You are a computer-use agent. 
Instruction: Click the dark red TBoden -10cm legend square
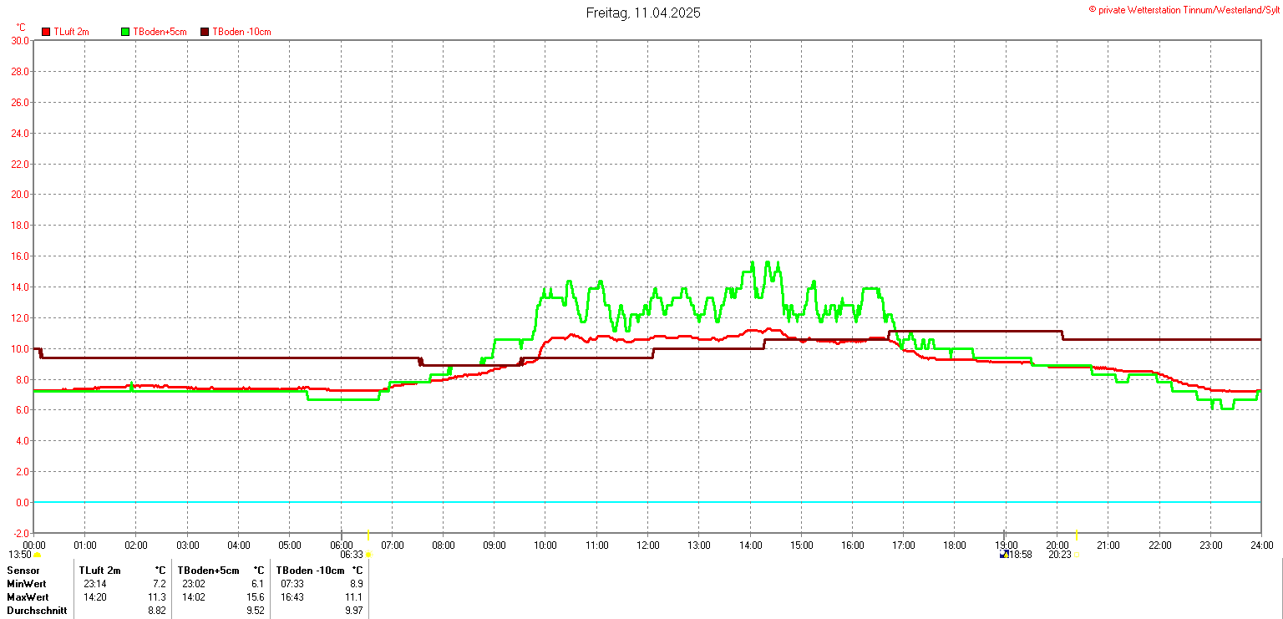coord(205,32)
